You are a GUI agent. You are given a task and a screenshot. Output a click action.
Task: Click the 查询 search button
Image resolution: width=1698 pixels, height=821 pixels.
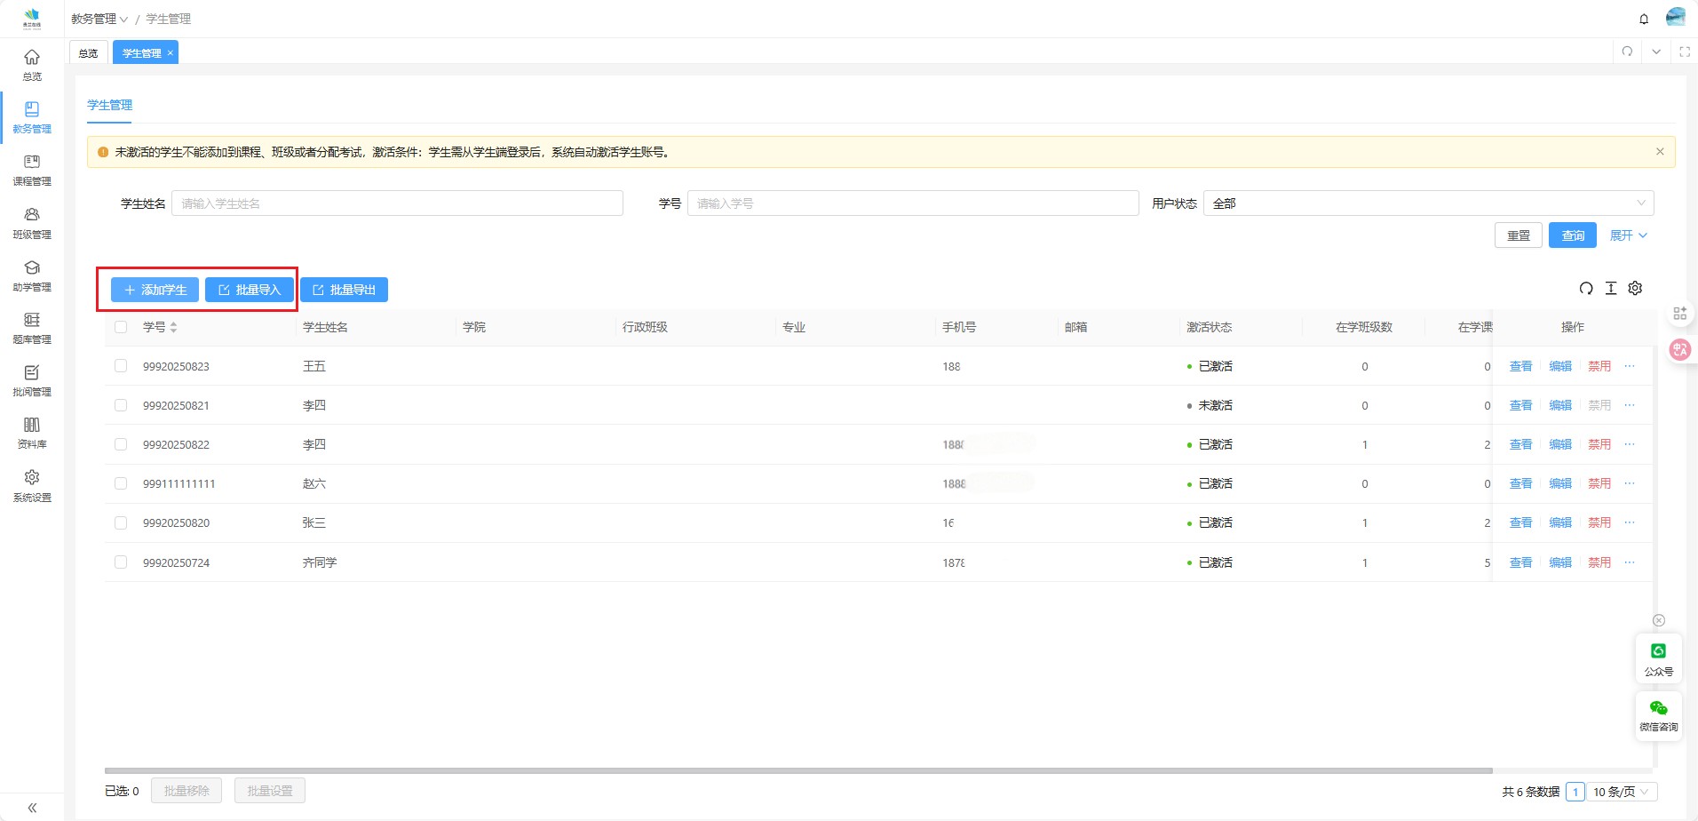click(1572, 235)
